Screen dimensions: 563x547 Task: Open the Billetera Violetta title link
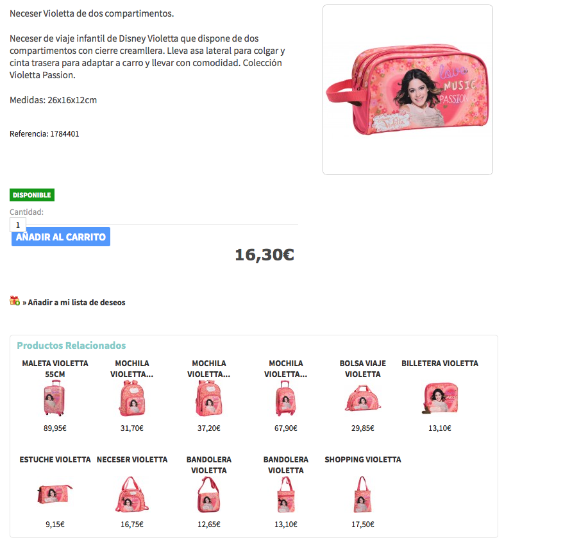coord(440,363)
